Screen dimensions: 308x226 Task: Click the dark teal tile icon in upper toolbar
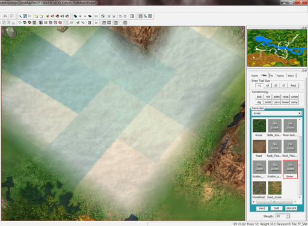[x=75, y=16]
